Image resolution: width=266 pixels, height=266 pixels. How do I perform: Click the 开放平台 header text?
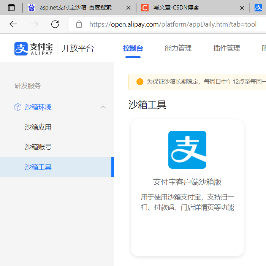pyautogui.click(x=78, y=48)
